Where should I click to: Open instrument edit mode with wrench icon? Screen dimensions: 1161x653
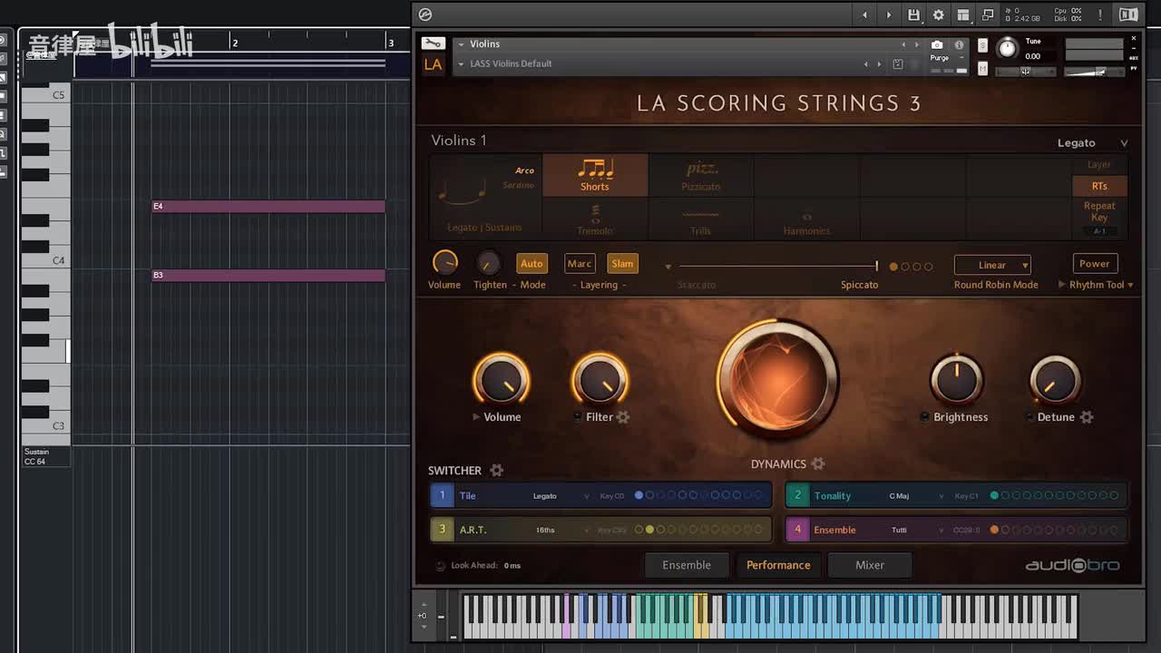click(x=434, y=44)
